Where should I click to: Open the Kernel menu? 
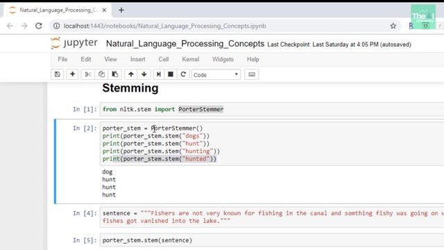[190, 59]
